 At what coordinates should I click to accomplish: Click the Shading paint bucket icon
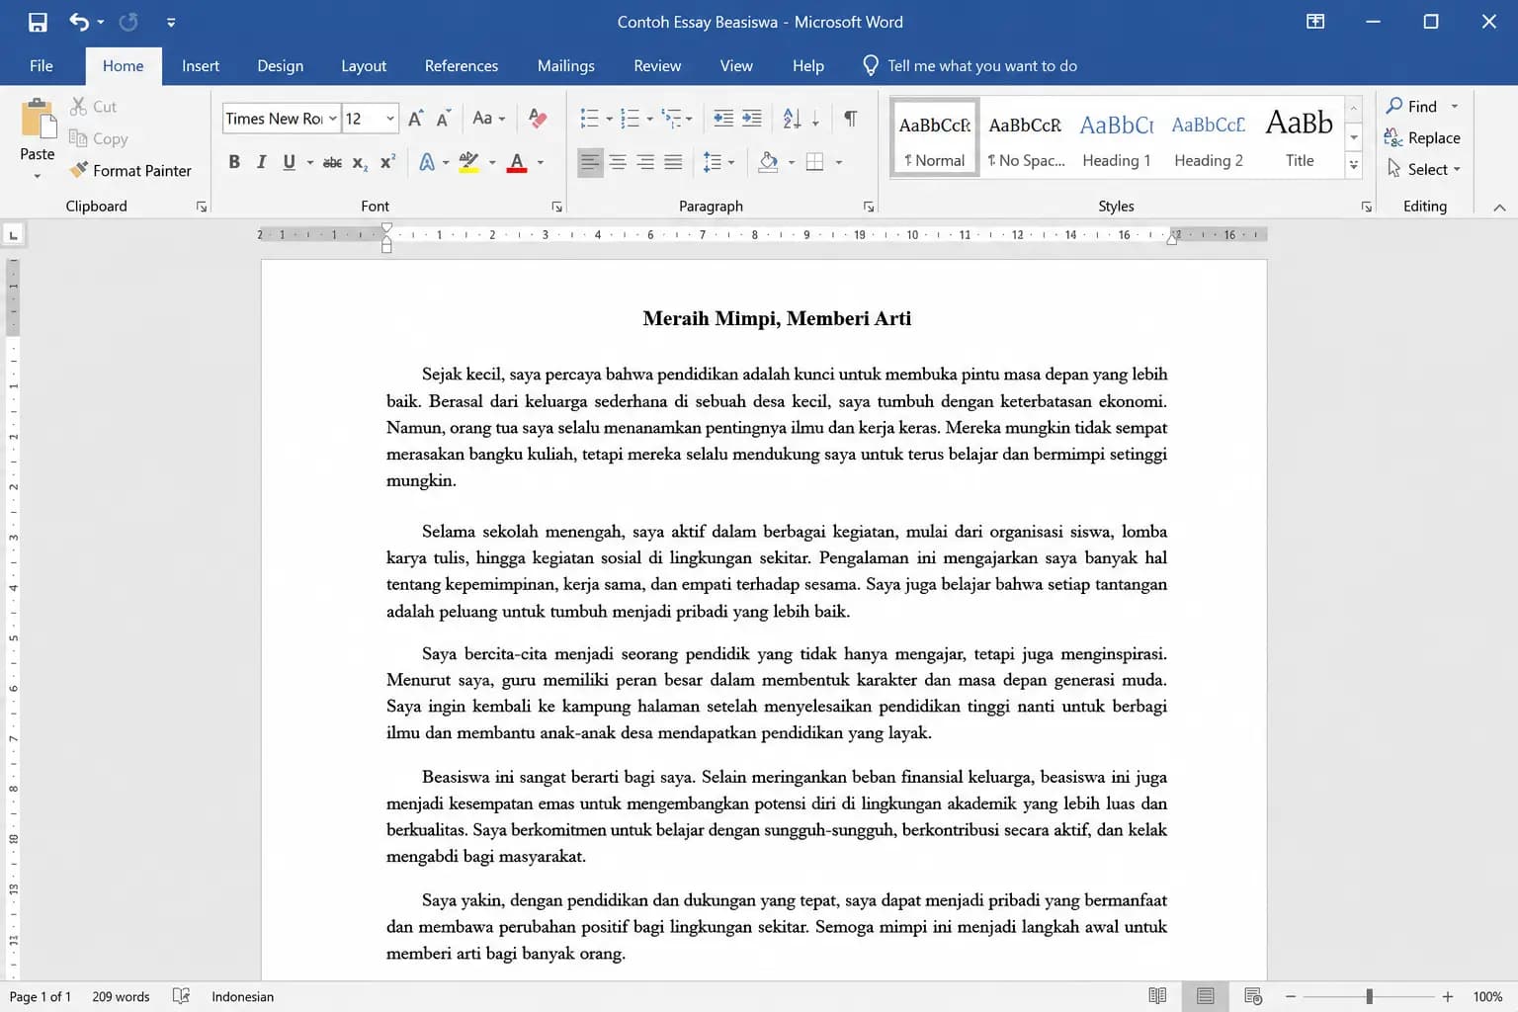pos(768,162)
